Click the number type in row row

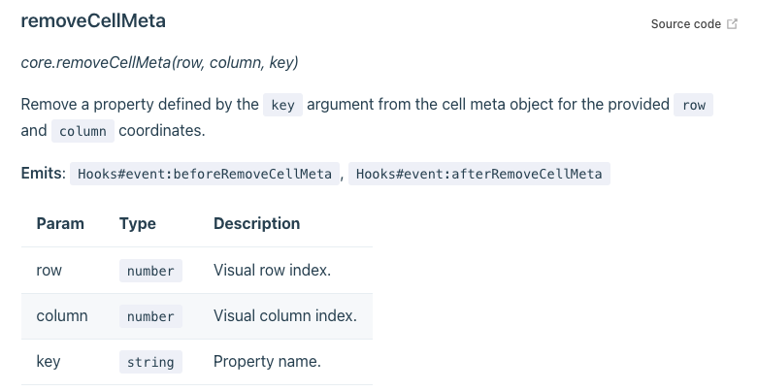click(x=150, y=271)
